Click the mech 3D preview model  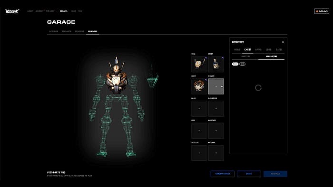[x=117, y=107]
